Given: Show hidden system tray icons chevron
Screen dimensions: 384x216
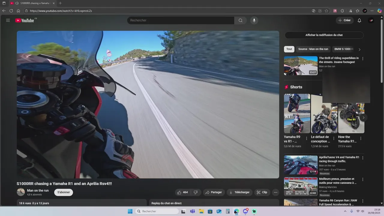Looking at the screenshot, I should pyautogui.click(x=345, y=211).
